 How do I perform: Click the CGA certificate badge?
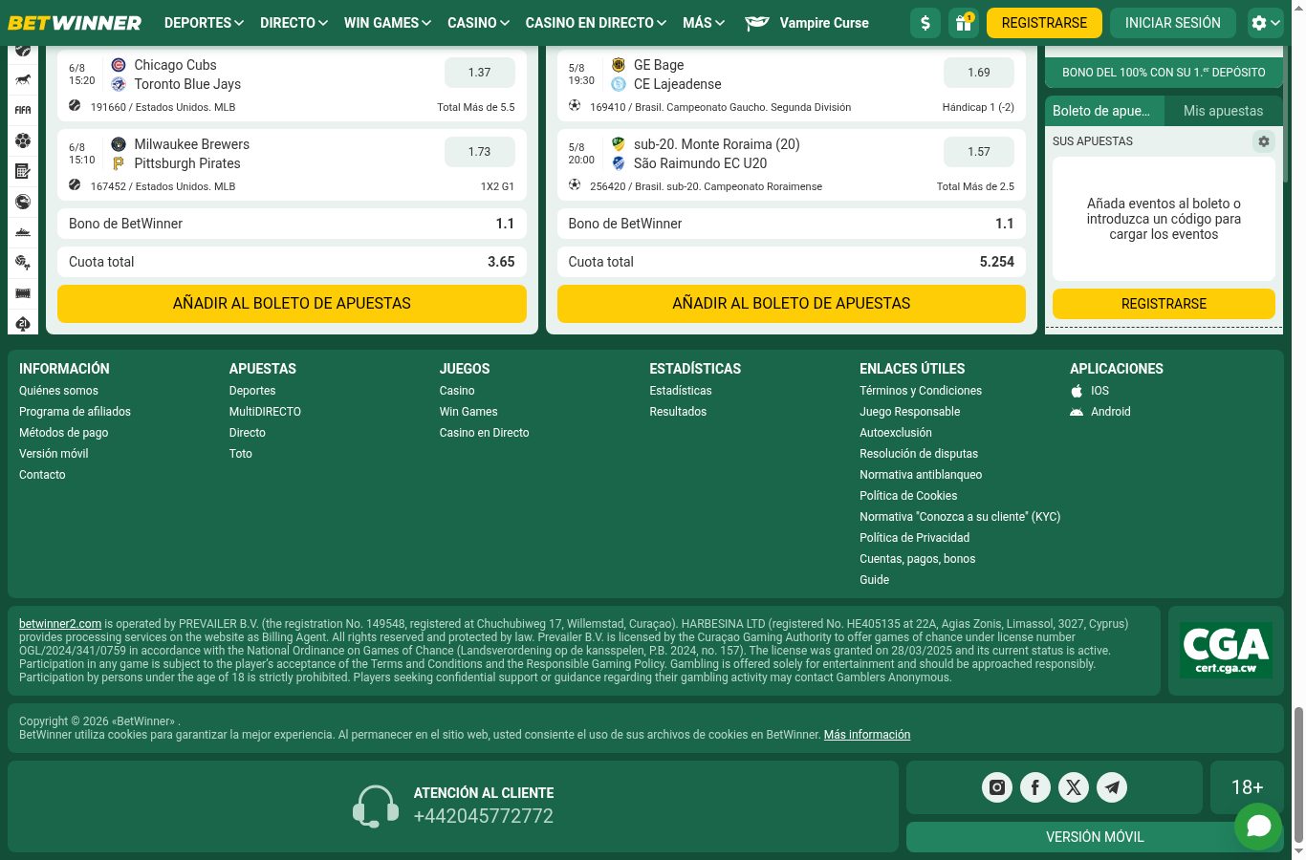click(x=1226, y=650)
